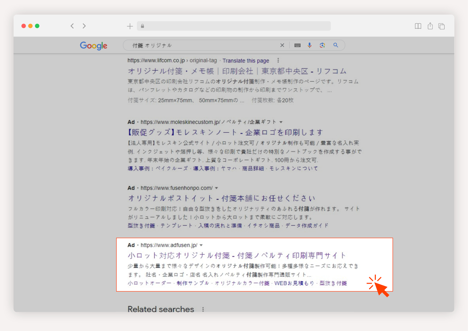Click the 制作サンプル sitelink
The width and height of the screenshot is (468, 331).
pyautogui.click(x=193, y=283)
